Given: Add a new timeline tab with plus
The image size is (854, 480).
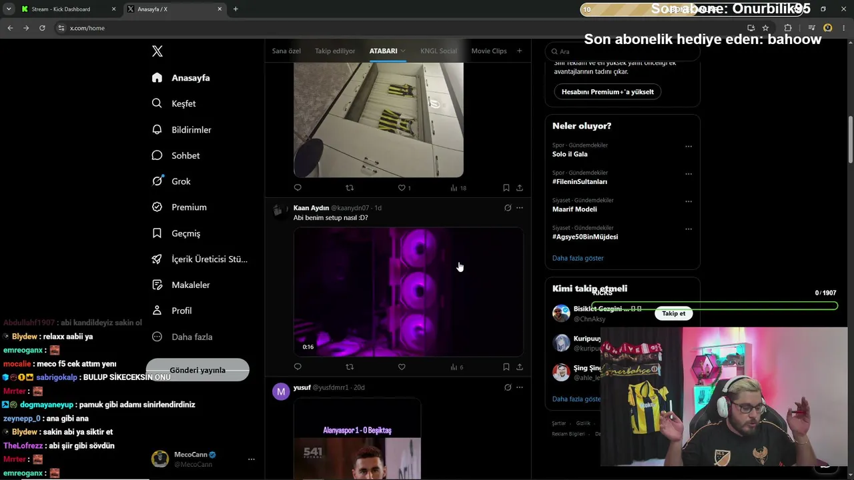Looking at the screenshot, I should (x=519, y=51).
